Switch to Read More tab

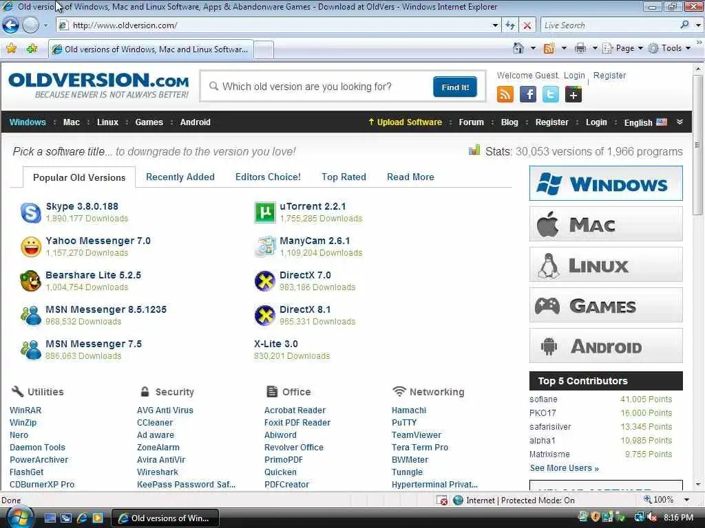[x=410, y=177]
